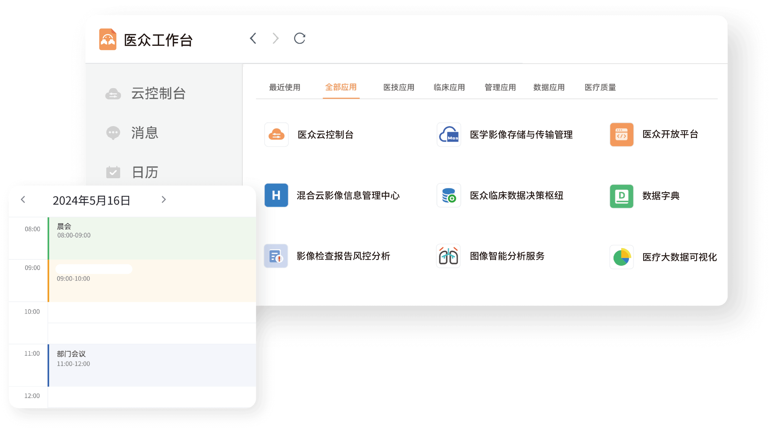This screenshot has width=769, height=428.
Task: Click the 医众临床数据决策枢纽 app link
Action: (516, 196)
